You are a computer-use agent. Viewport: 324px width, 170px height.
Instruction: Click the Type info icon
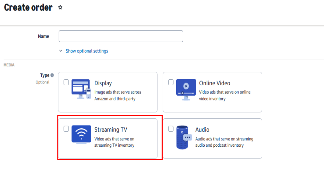click(x=52, y=75)
